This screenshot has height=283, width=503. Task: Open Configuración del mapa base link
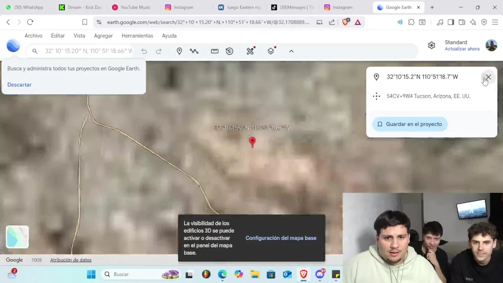point(281,238)
